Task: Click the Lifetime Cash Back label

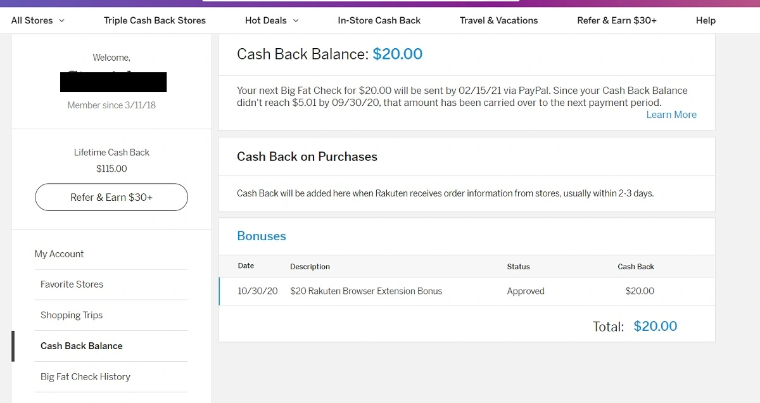Action: pos(111,153)
